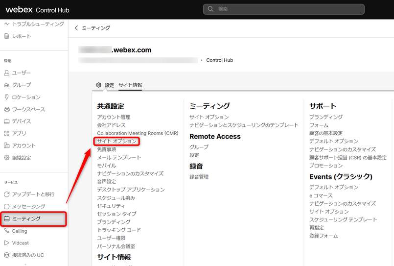Open デフォルト オプション under サポート
The image size is (394, 266).
pos(334,141)
